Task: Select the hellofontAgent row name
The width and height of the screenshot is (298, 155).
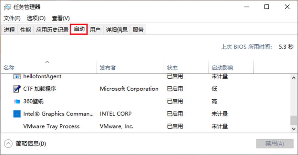Action: pos(42,76)
